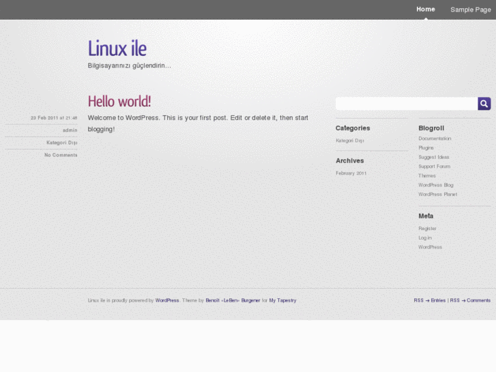Viewport: 496px width, 372px height.
Task: Open the WordPress link in the footer
Action: (x=167, y=300)
